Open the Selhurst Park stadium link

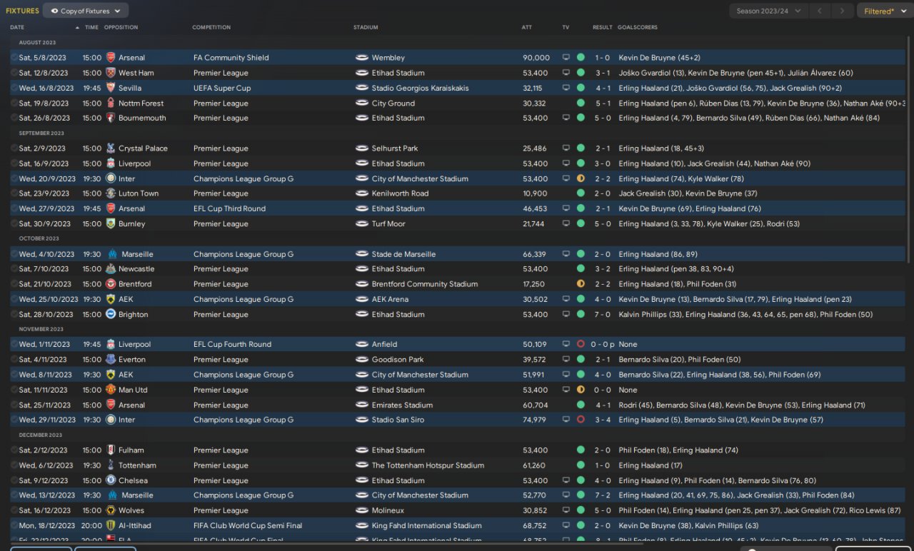395,148
